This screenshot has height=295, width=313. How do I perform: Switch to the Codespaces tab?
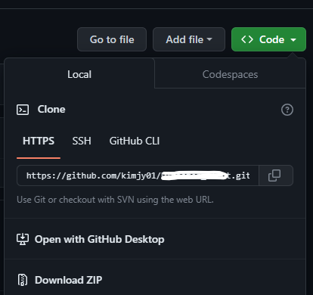tap(230, 74)
